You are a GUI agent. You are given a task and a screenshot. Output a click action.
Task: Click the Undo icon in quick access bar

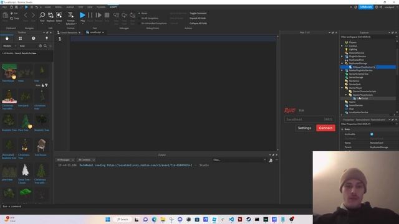pyautogui.click(x=37, y=7)
